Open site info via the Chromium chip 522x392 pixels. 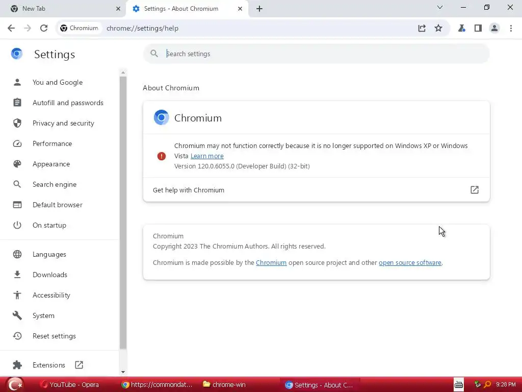tap(79, 28)
